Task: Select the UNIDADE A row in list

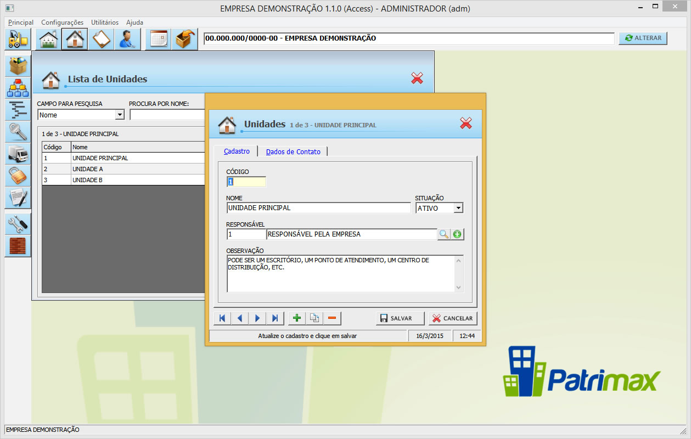Action: coord(123,169)
